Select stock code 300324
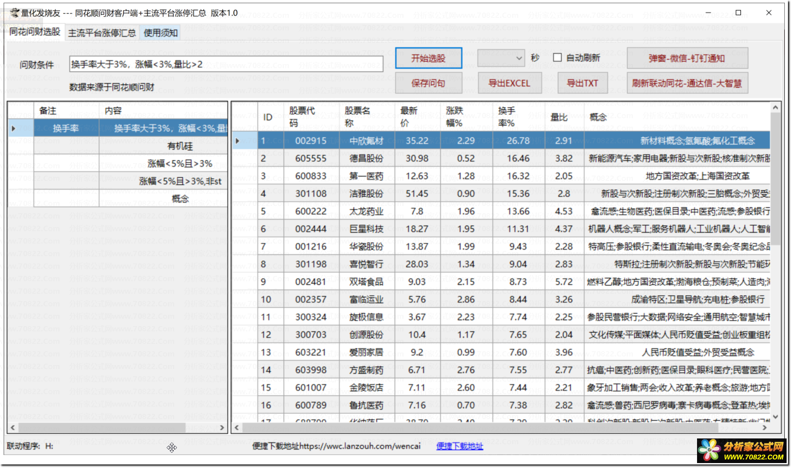The height and width of the screenshot is (468, 792). (x=311, y=317)
